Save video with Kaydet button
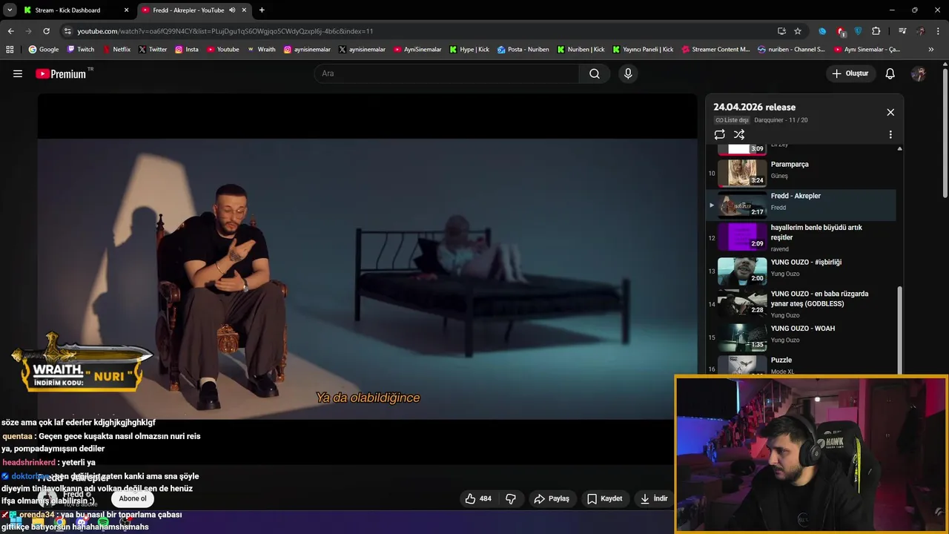 point(604,498)
